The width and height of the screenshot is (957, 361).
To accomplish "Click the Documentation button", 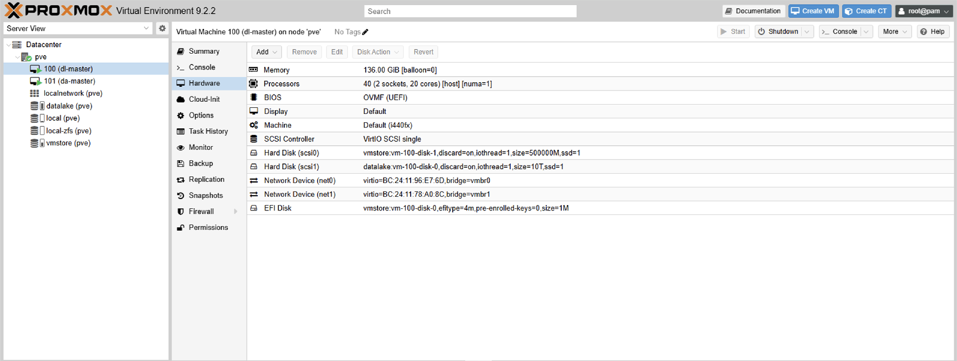I will (x=753, y=11).
